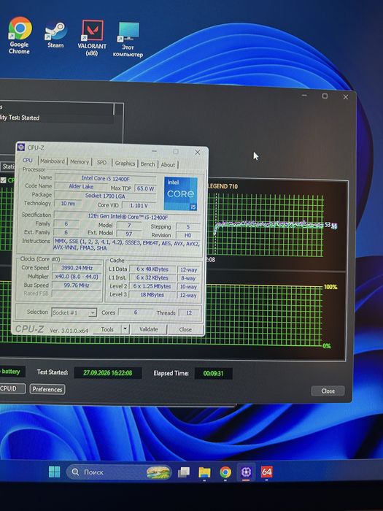This screenshot has width=383, height=511.
Task: Click the Level 2 value 6 x 1.25 MBytes
Action: (152, 286)
